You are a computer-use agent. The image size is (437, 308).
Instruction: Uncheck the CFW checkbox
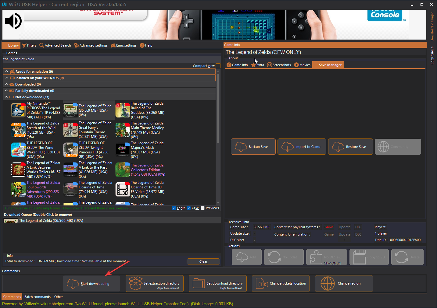[x=188, y=208]
